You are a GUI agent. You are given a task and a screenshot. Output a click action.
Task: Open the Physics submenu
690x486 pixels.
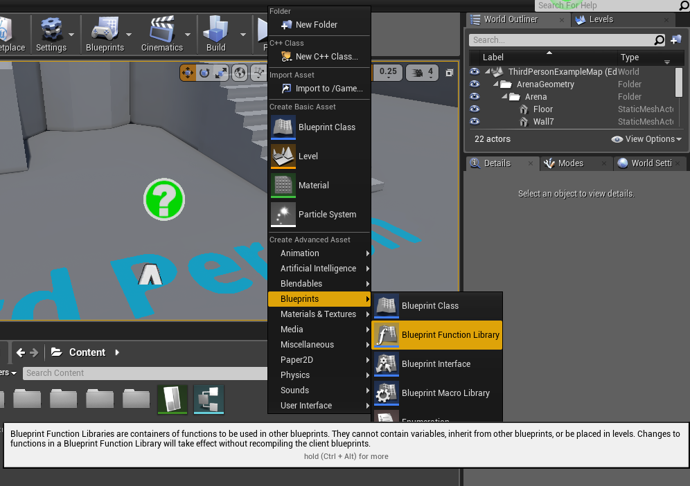click(319, 375)
